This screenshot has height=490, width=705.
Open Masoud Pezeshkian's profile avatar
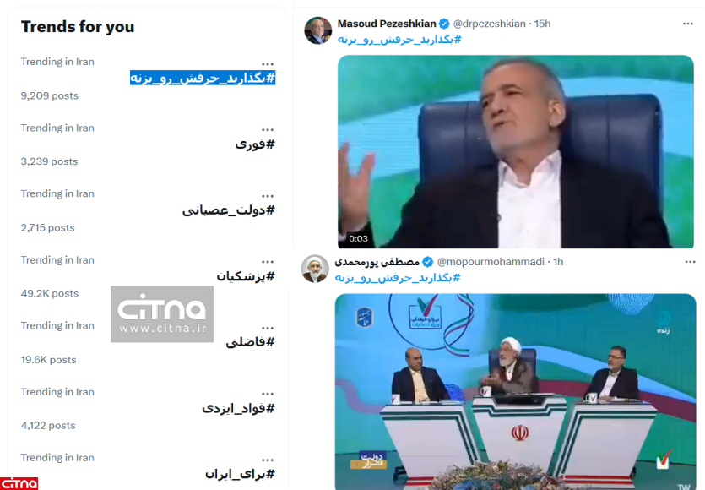[317, 30]
